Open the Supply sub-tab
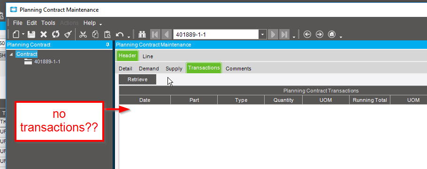 click(174, 69)
